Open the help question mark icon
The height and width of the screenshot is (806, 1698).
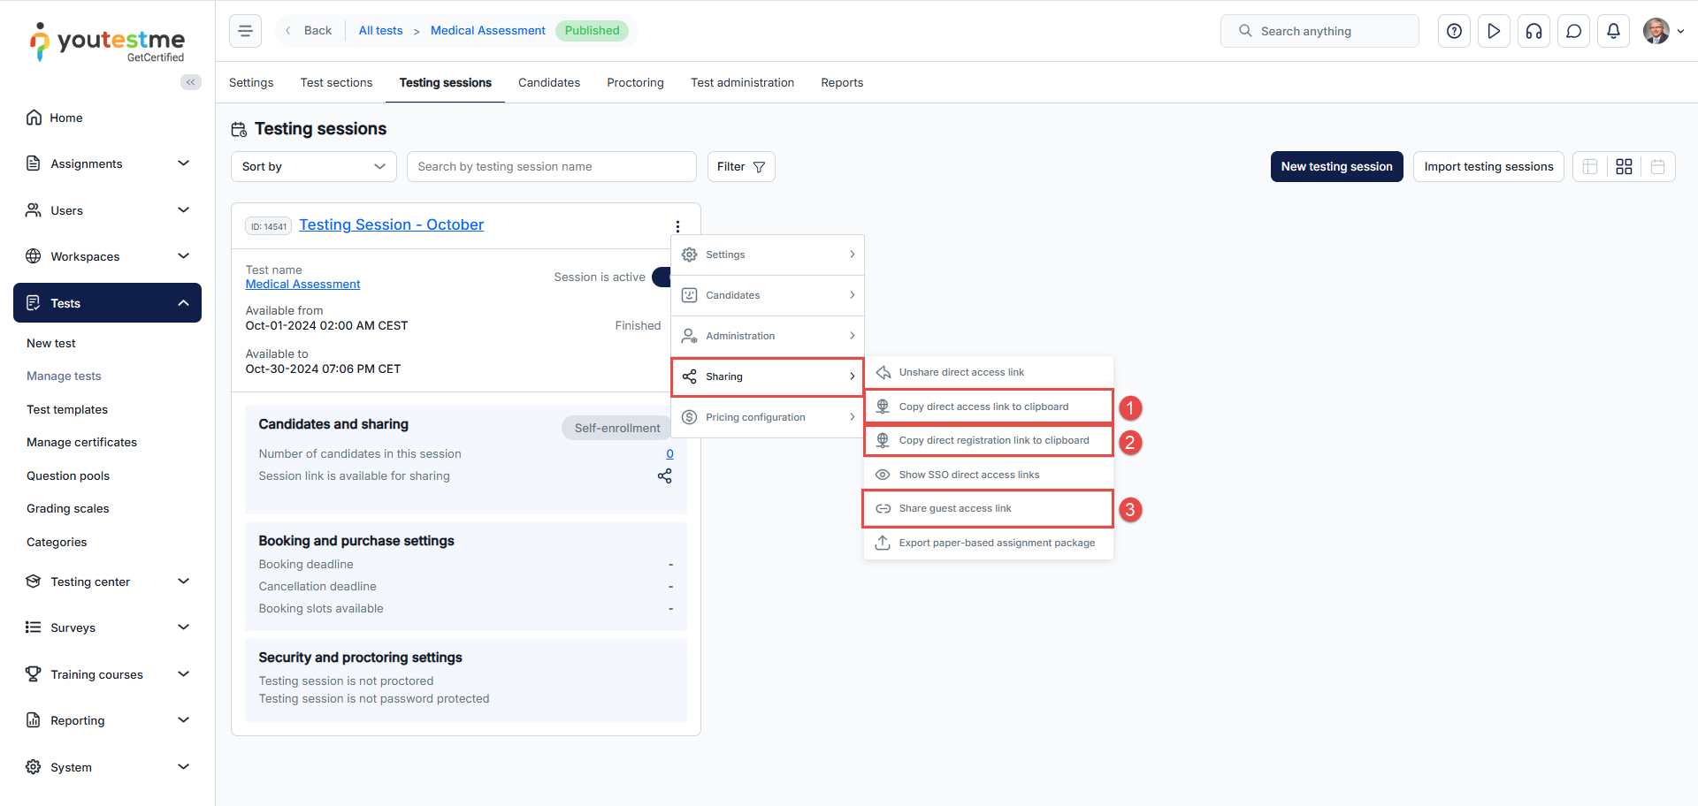click(x=1454, y=31)
